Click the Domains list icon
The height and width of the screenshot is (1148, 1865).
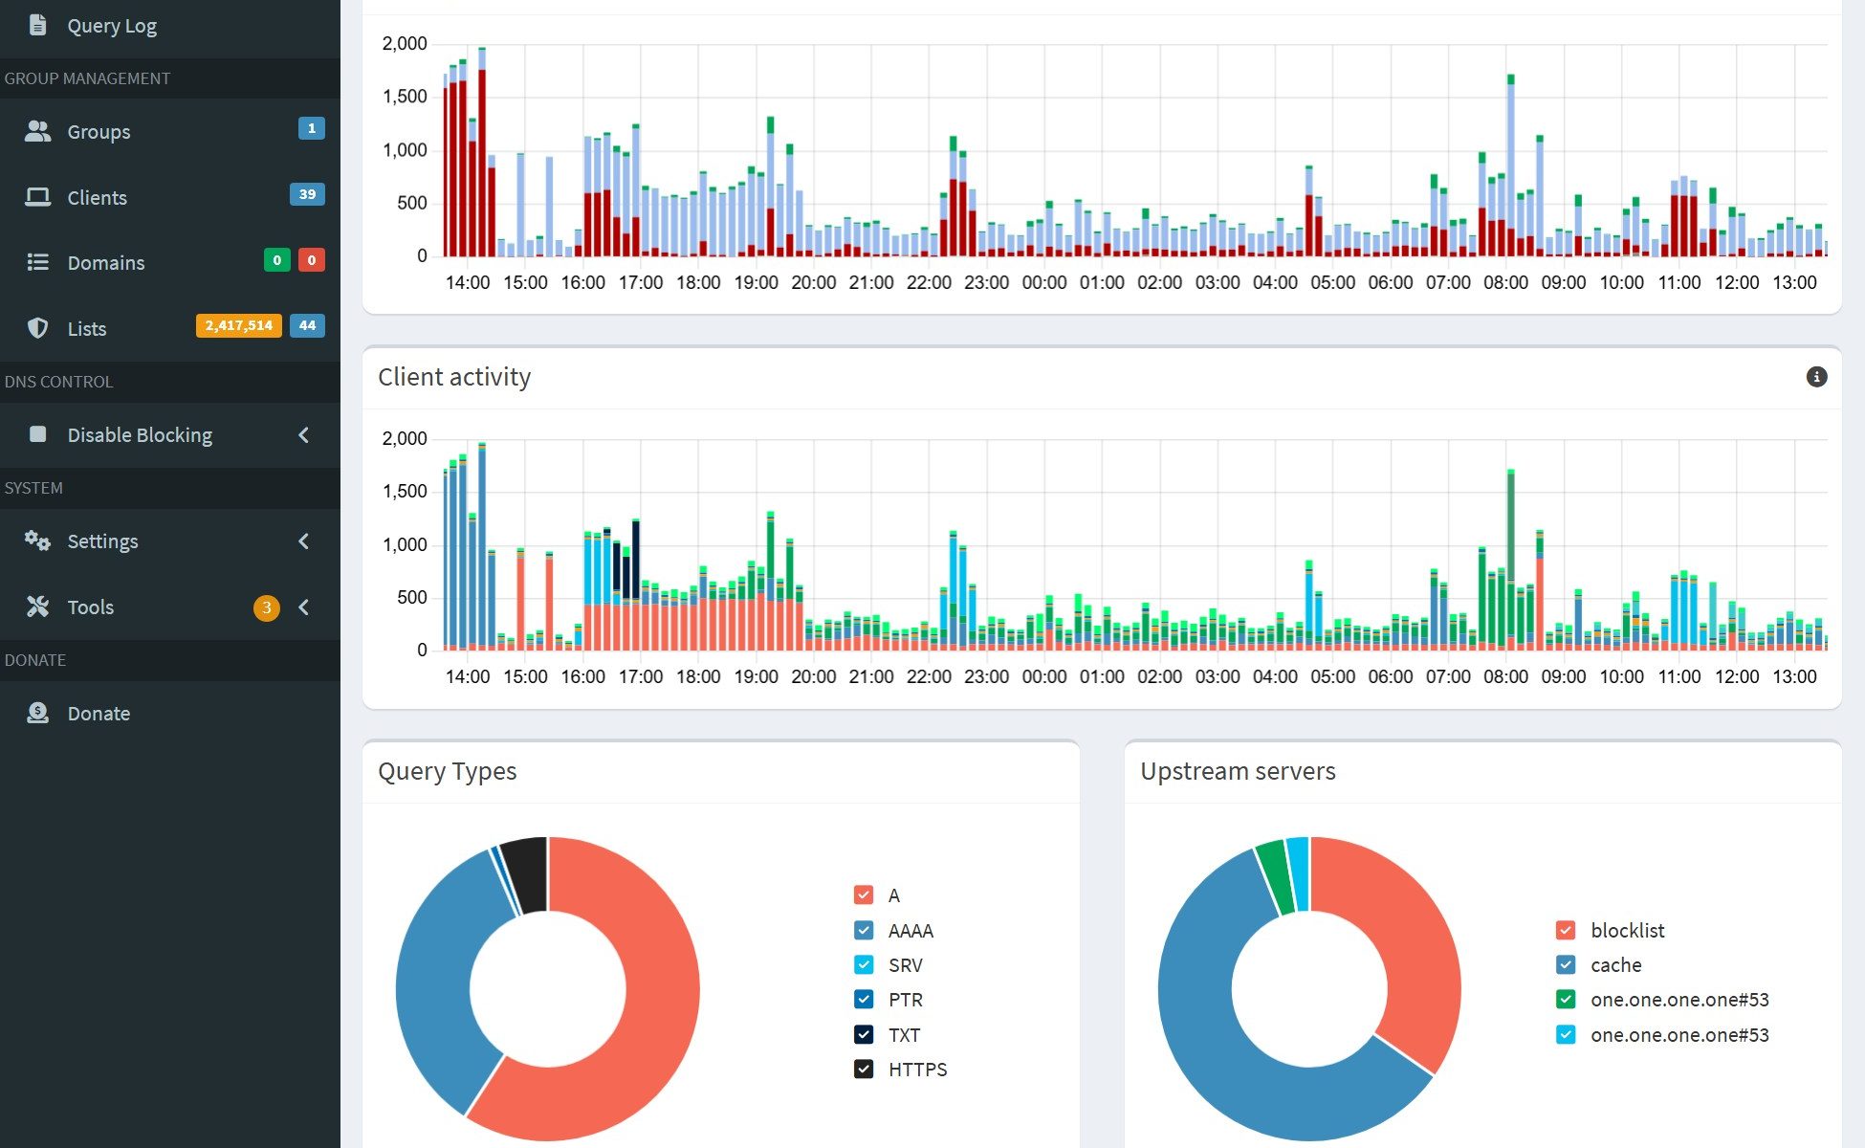coord(37,262)
